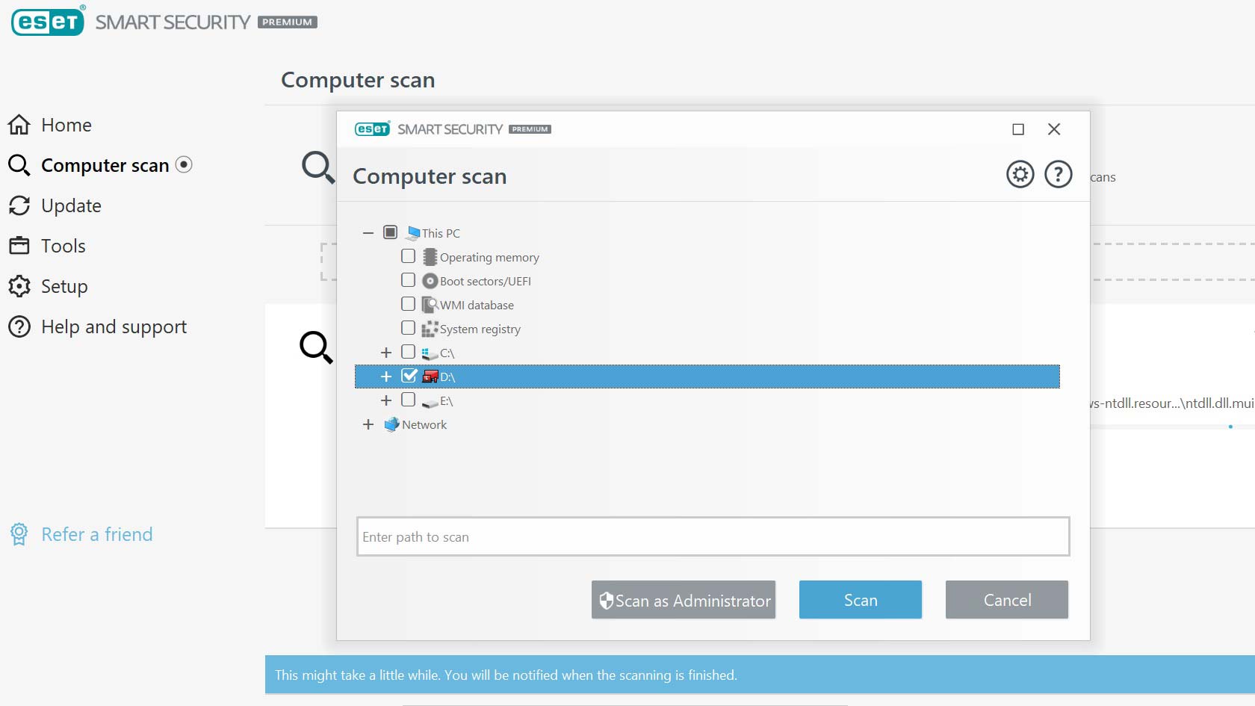The width and height of the screenshot is (1255, 706).
Task: Select the This PC label
Action: (441, 233)
